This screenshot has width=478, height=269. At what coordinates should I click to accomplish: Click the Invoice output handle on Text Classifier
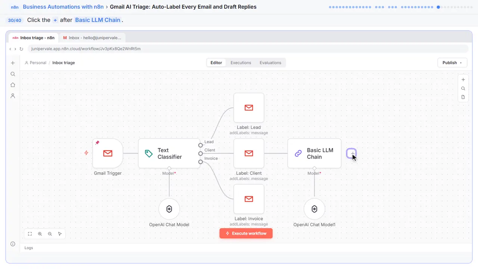(x=201, y=162)
